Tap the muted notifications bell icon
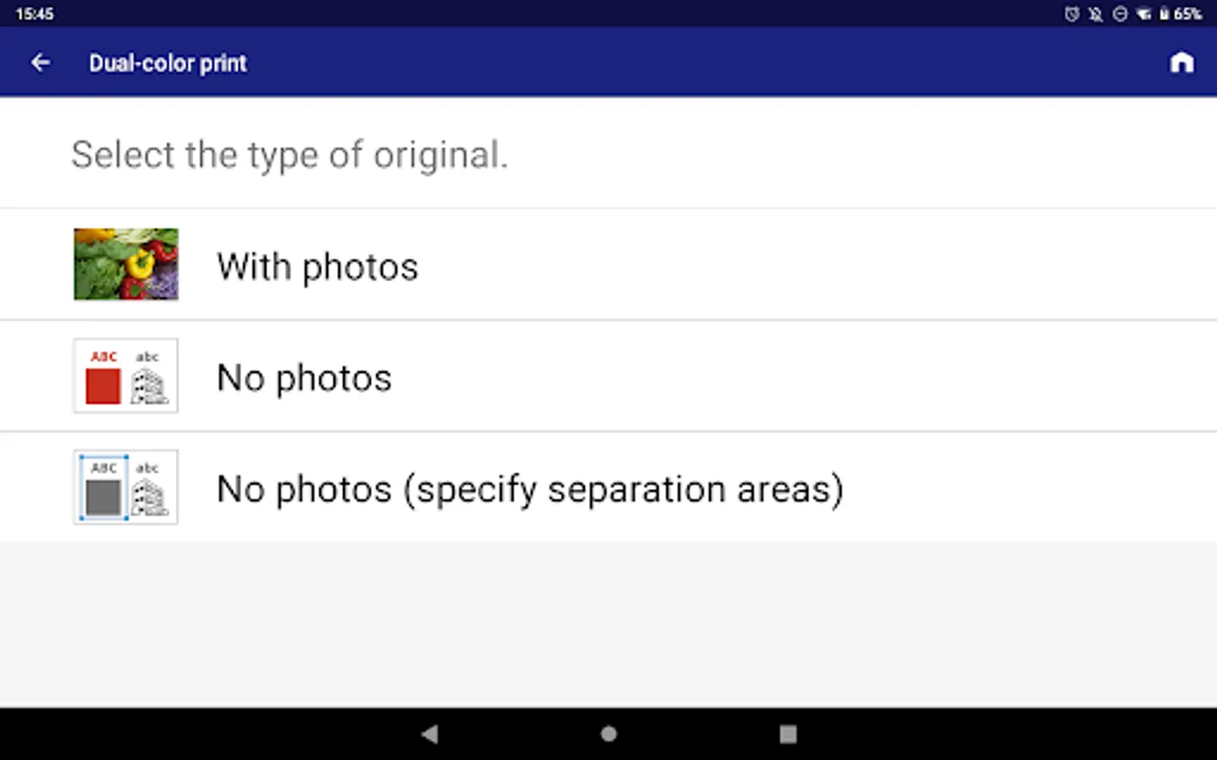Screen dimensions: 1217x760 [x=1095, y=14]
